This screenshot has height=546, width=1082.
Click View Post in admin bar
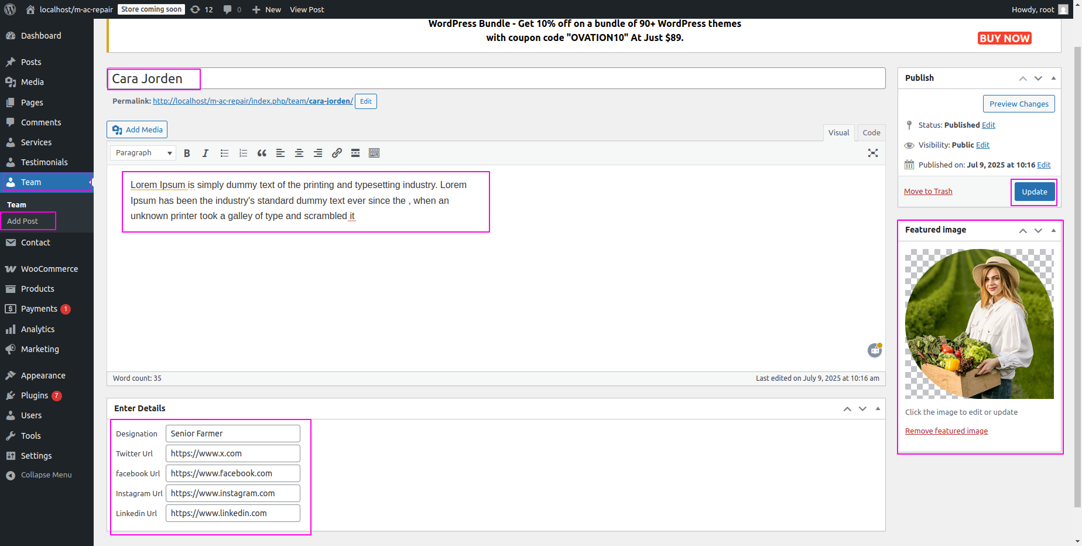pyautogui.click(x=307, y=9)
